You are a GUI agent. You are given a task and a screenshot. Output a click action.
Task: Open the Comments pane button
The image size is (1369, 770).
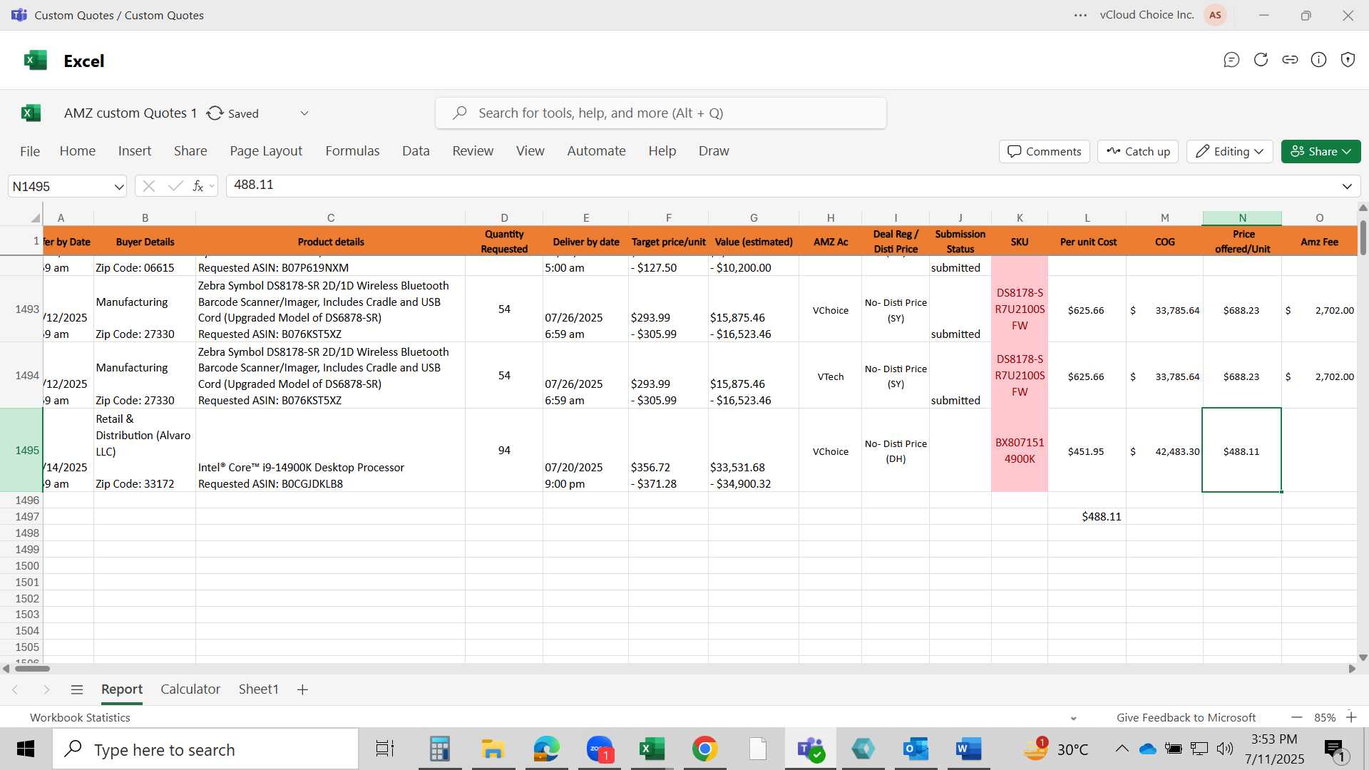pos(1045,151)
